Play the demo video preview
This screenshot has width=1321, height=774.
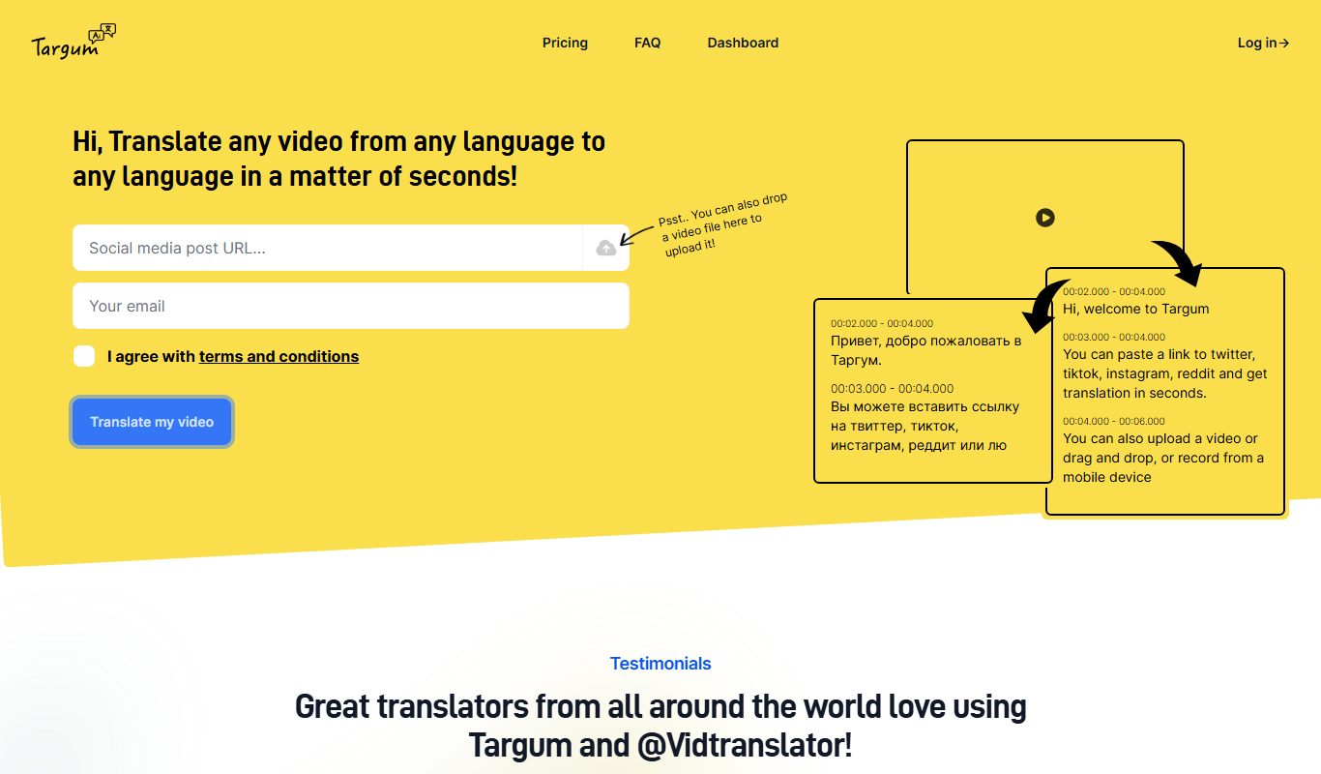point(1044,218)
